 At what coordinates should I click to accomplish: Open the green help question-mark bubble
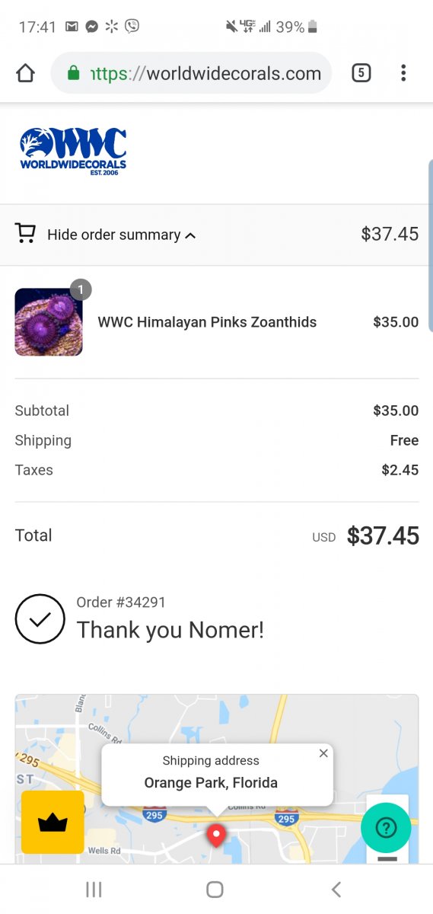coord(386,827)
